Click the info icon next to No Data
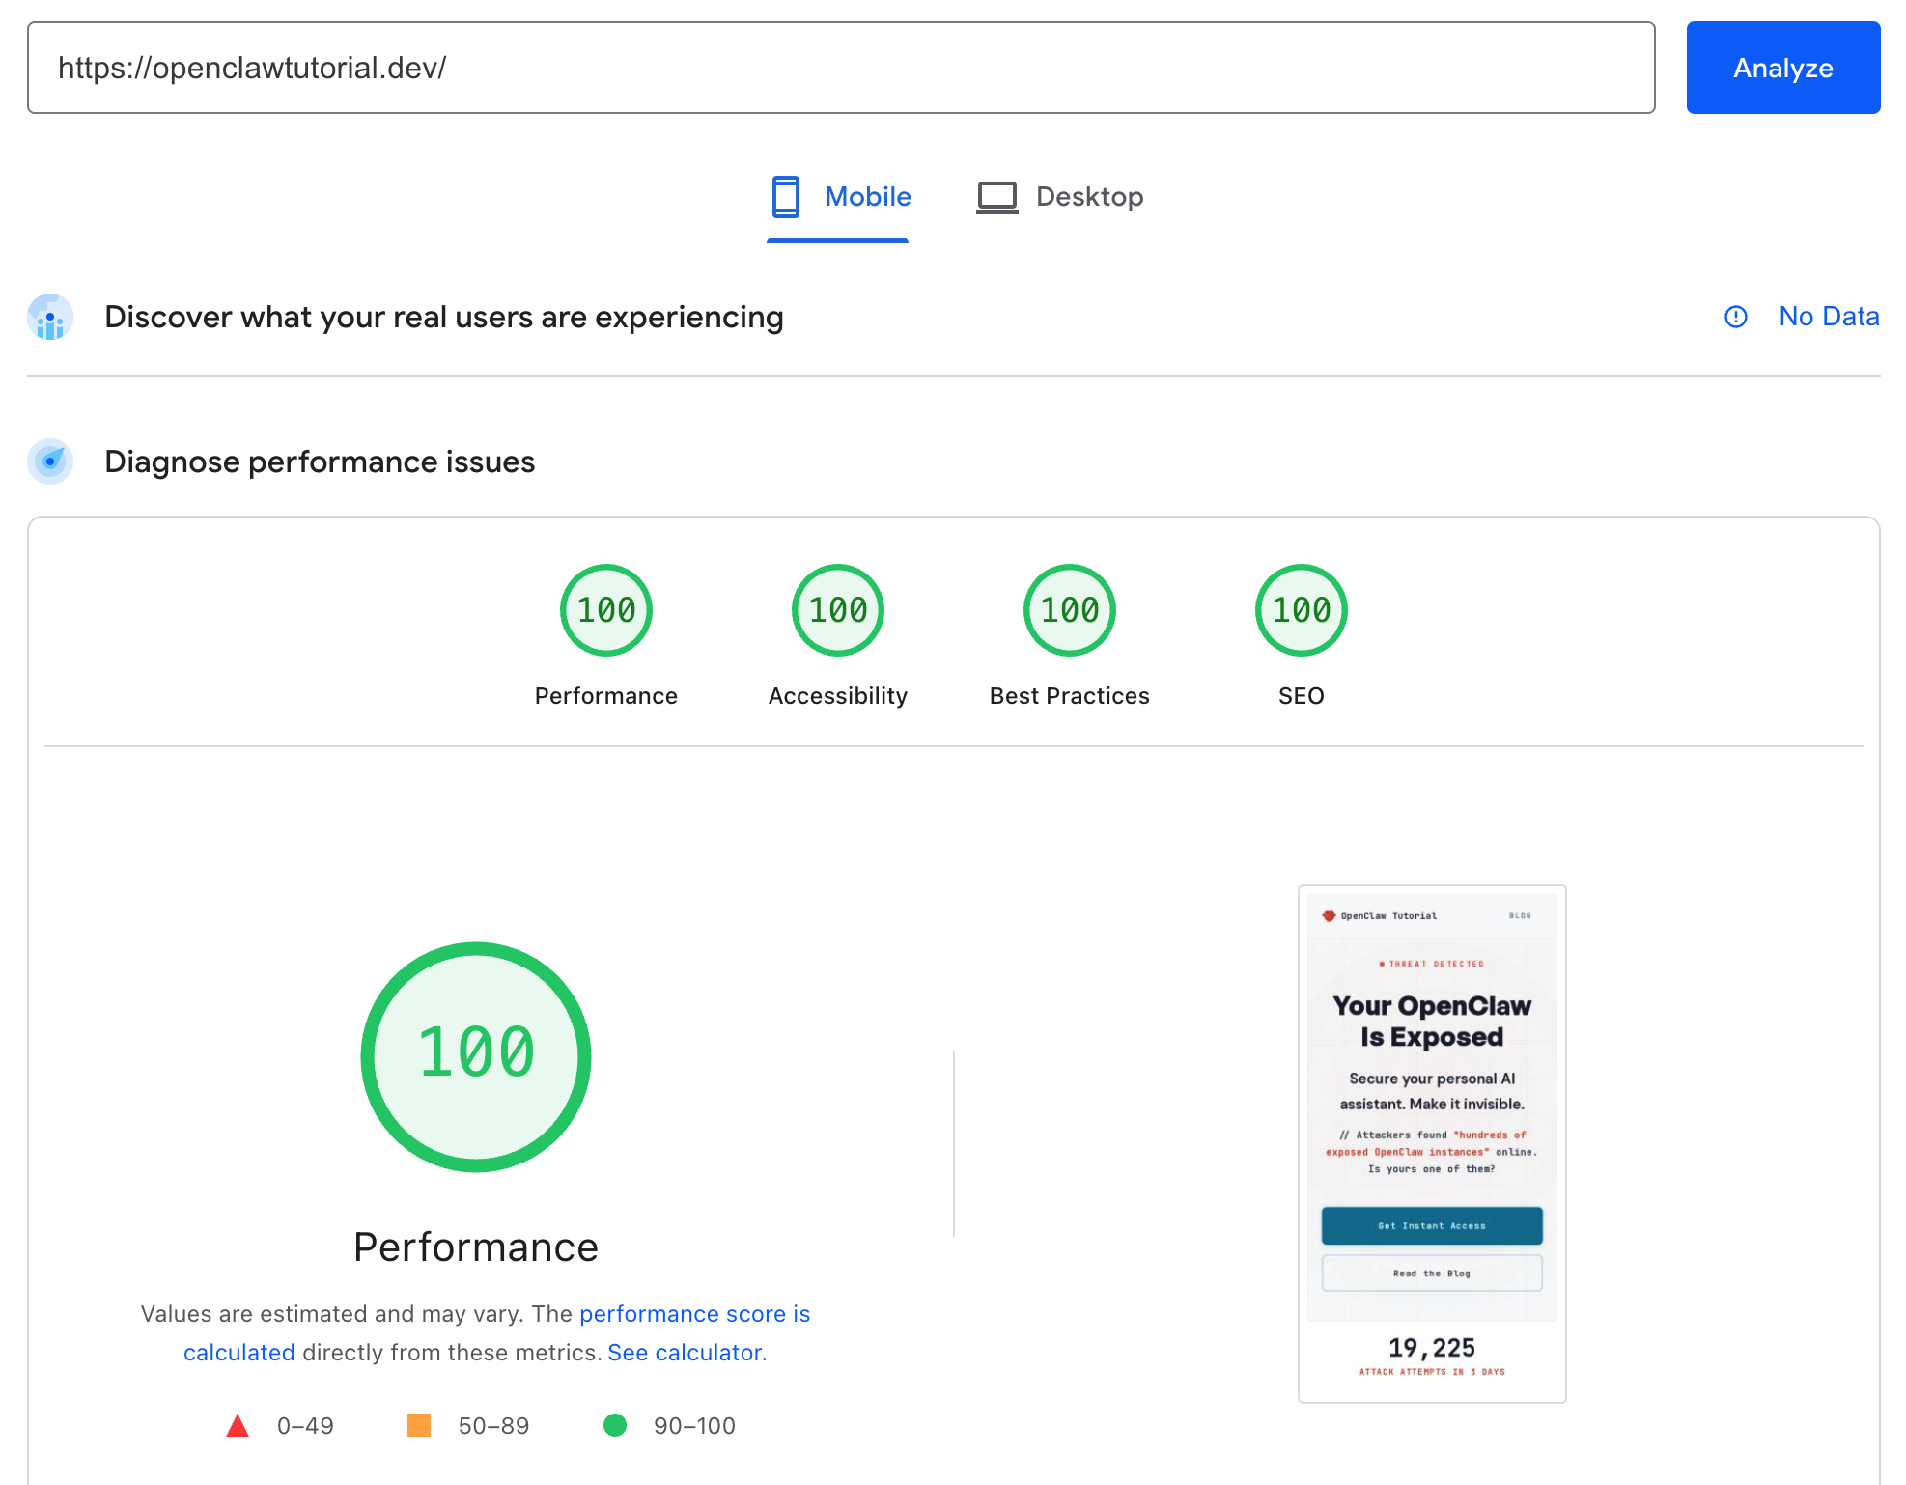 [1736, 317]
